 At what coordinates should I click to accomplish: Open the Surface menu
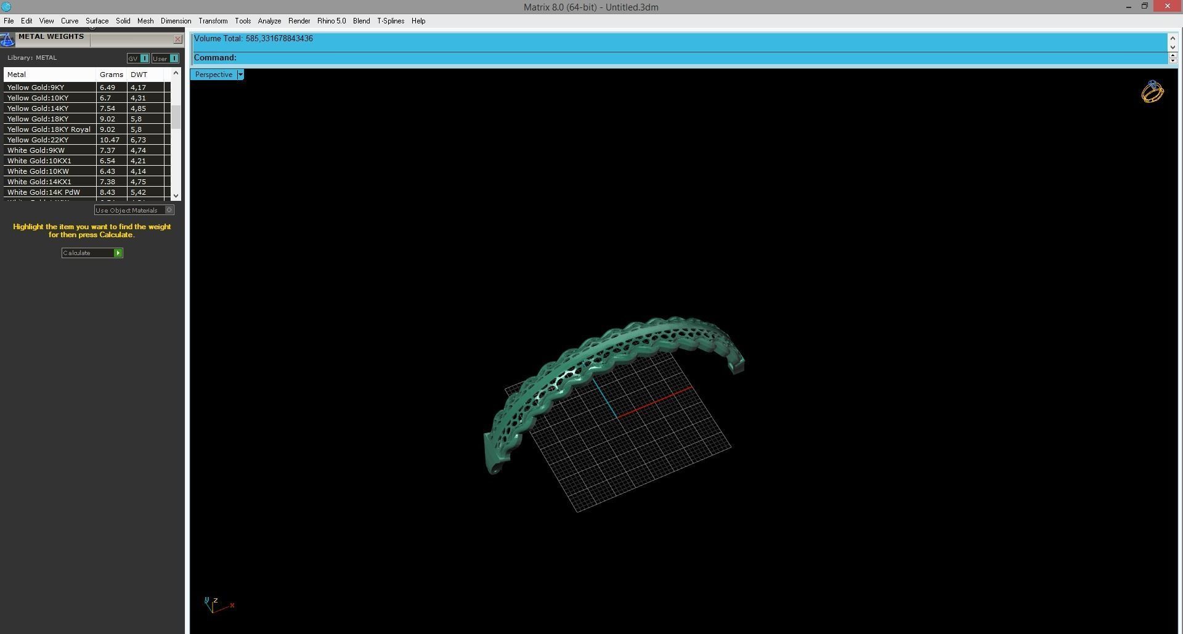click(97, 21)
